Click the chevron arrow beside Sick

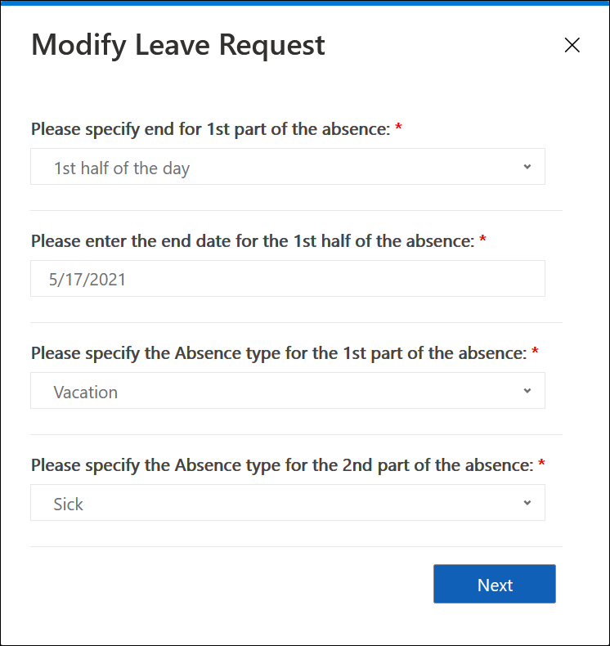pos(527,503)
